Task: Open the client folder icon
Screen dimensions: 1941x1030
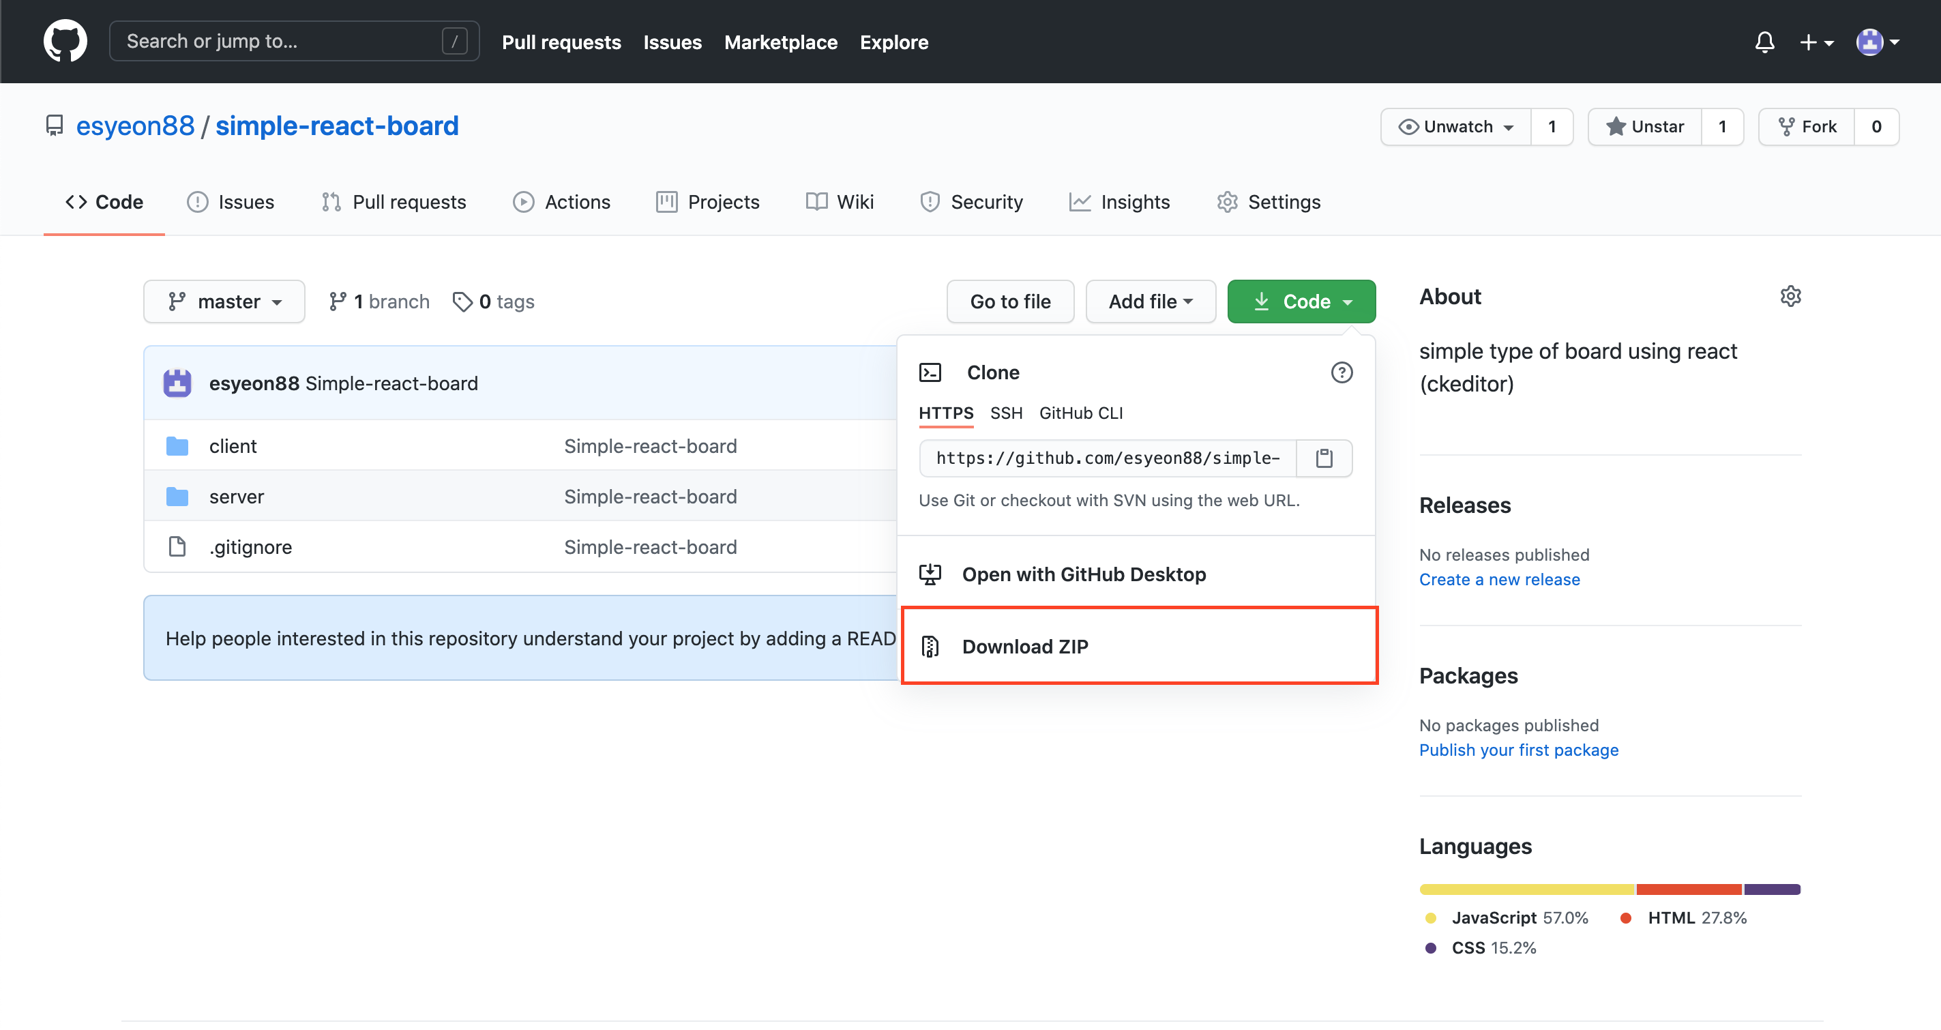Action: click(x=177, y=446)
